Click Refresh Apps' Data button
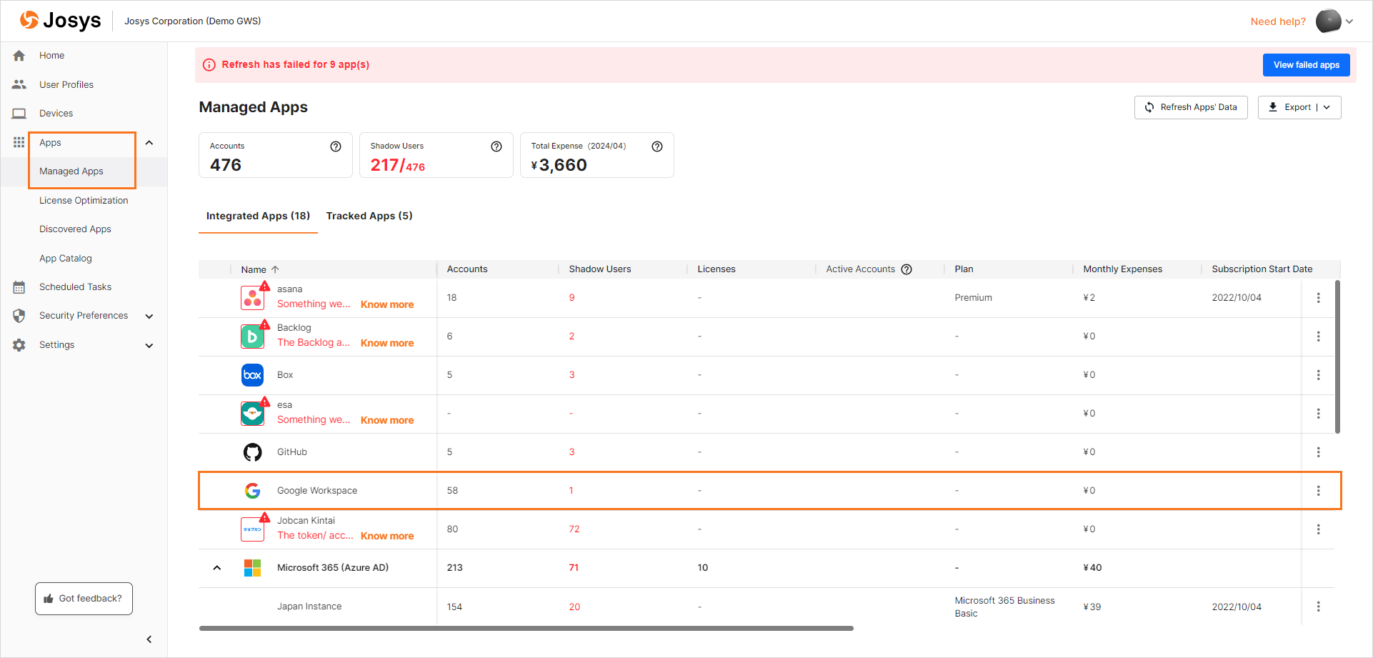This screenshot has height=658, width=1373. [x=1191, y=107]
